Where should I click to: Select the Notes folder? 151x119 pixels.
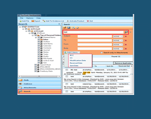click(x=46, y=52)
